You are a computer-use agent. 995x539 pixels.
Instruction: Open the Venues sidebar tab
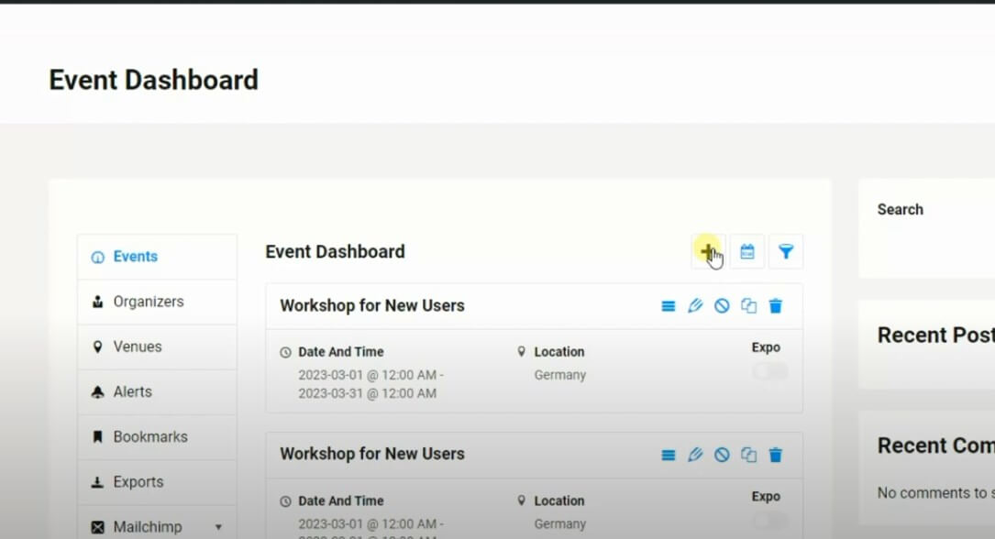point(158,346)
